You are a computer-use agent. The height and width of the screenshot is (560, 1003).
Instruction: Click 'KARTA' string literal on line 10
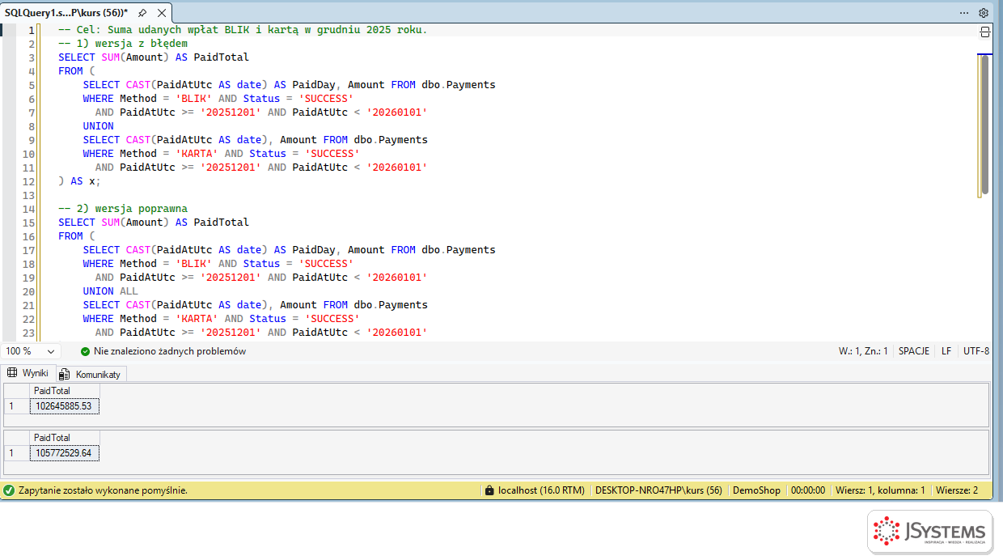click(197, 154)
